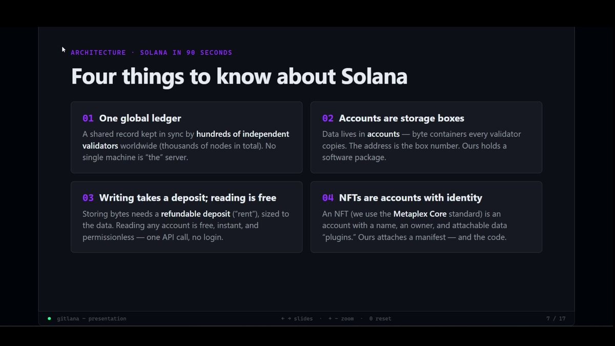Click the 7 / 17 slide counter
The height and width of the screenshot is (346, 615).
point(556,318)
